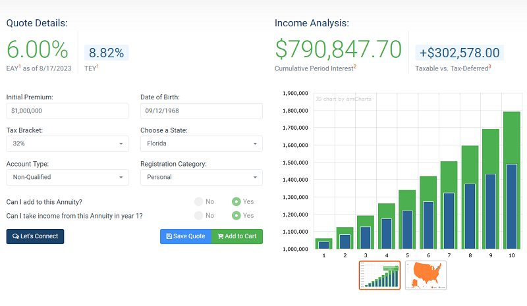
Task: Select Yes for taking income in year 1
Action: 236,215
